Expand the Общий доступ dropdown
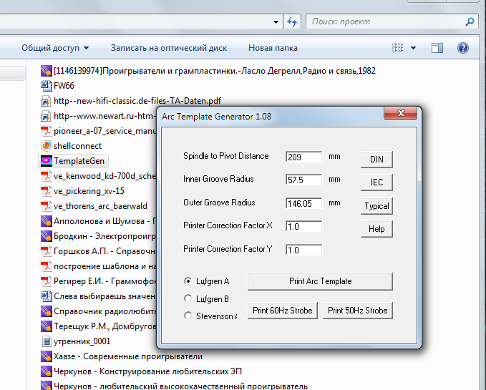The height and width of the screenshot is (390, 486). tap(55, 48)
